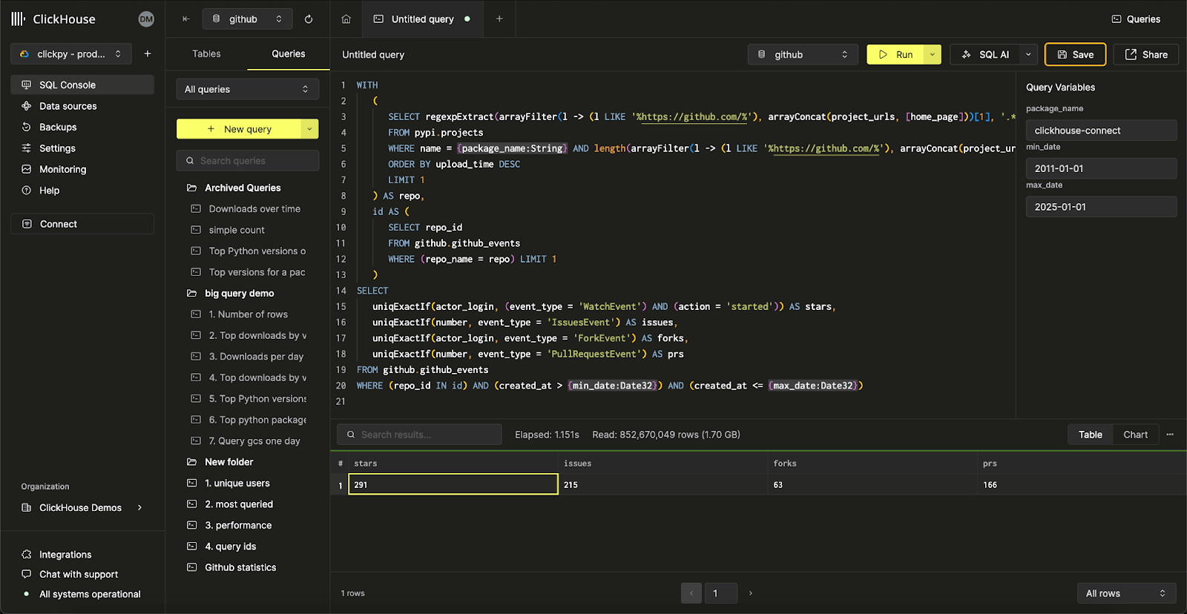1187x614 pixels.
Task: Open Monitoring in the left sidebar
Action: tap(62, 169)
